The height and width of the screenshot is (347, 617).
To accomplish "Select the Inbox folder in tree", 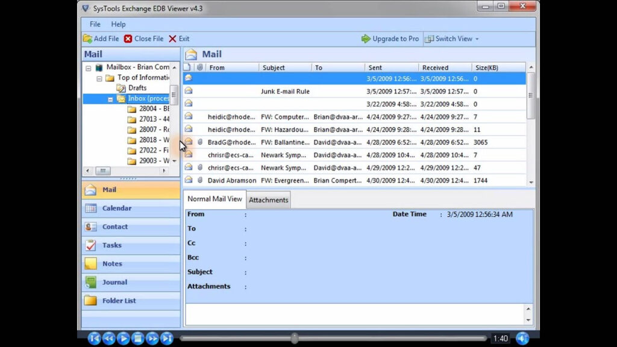I will pyautogui.click(x=148, y=98).
